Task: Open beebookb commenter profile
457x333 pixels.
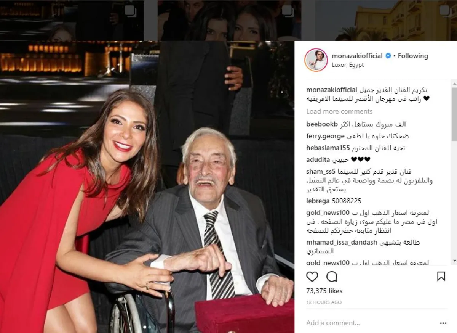Action: tap(322, 124)
